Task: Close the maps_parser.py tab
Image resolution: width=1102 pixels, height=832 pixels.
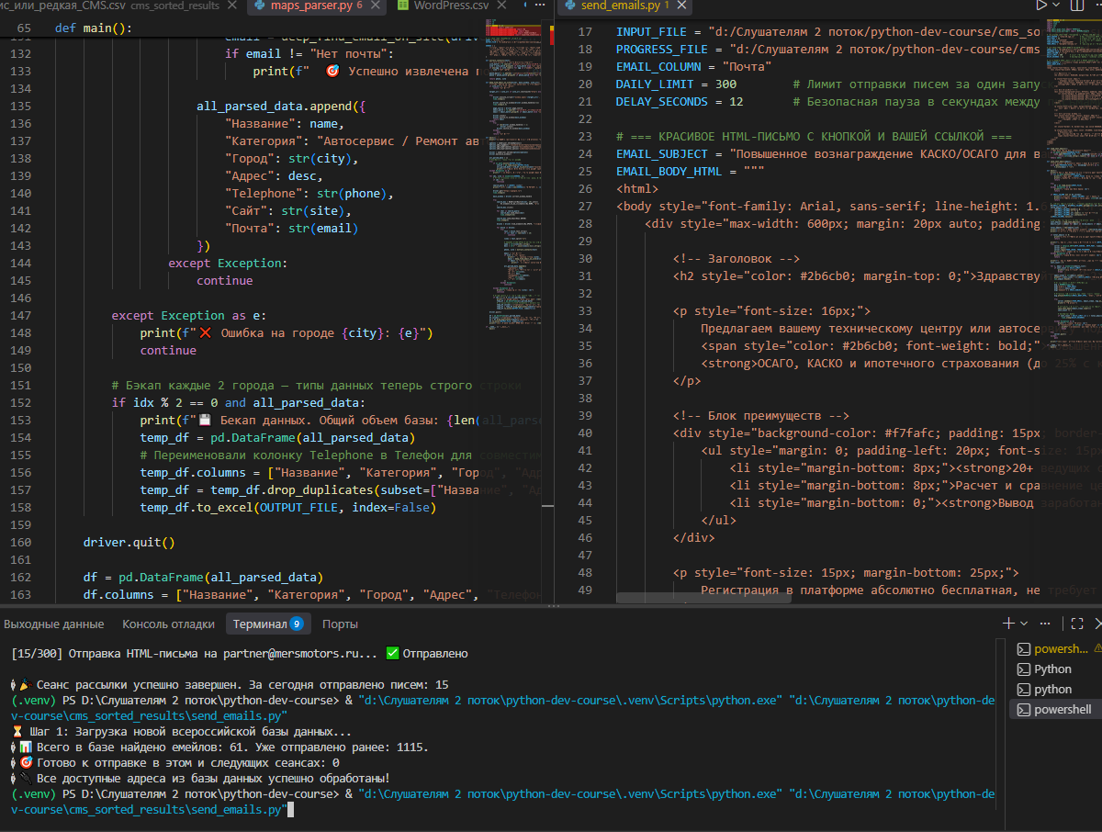Action: [x=377, y=6]
